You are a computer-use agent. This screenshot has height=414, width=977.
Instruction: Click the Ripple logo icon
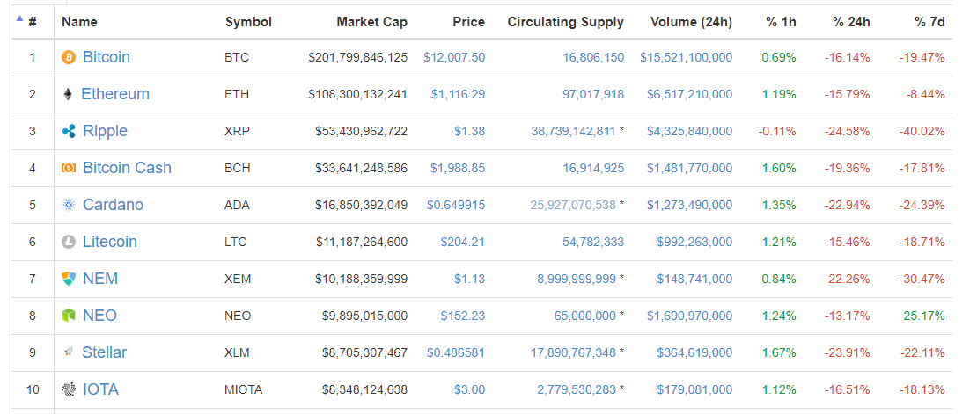pos(69,131)
